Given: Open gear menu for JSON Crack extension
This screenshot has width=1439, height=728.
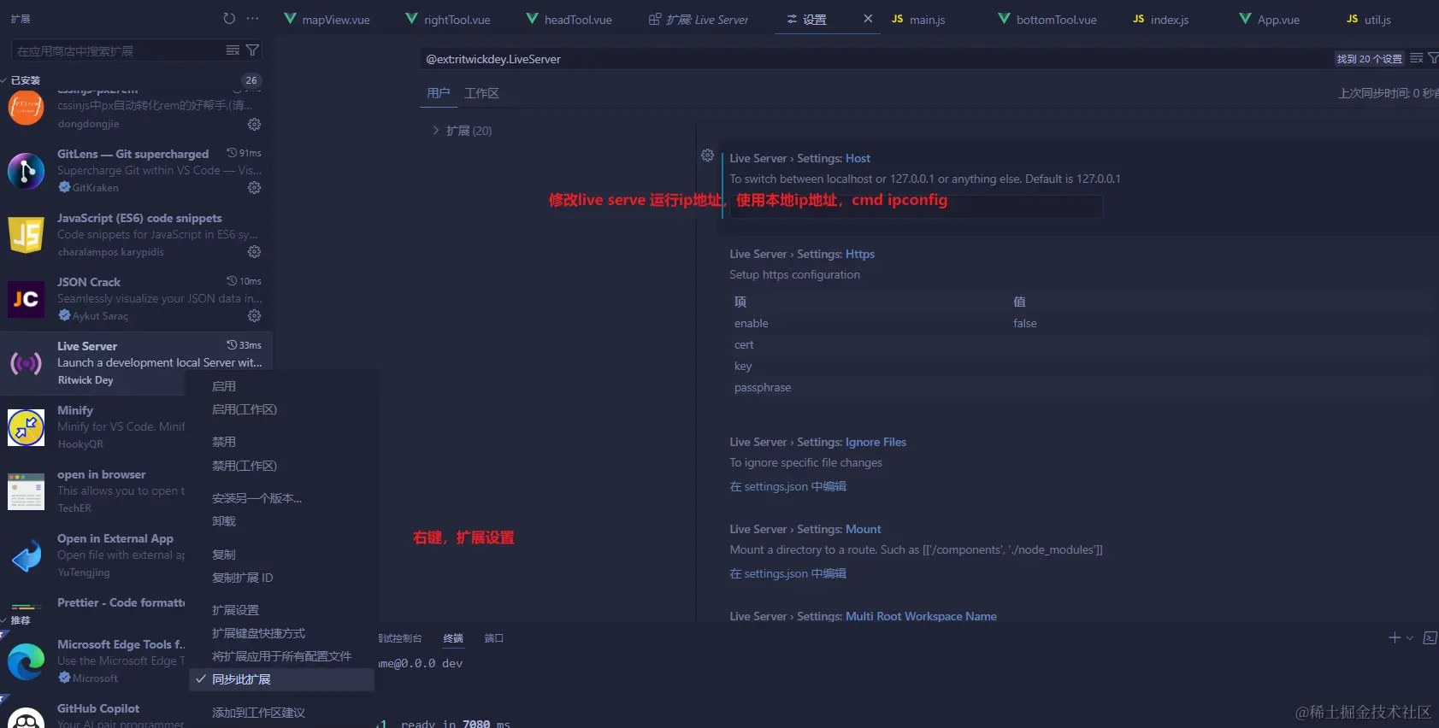Looking at the screenshot, I should pyautogui.click(x=254, y=315).
